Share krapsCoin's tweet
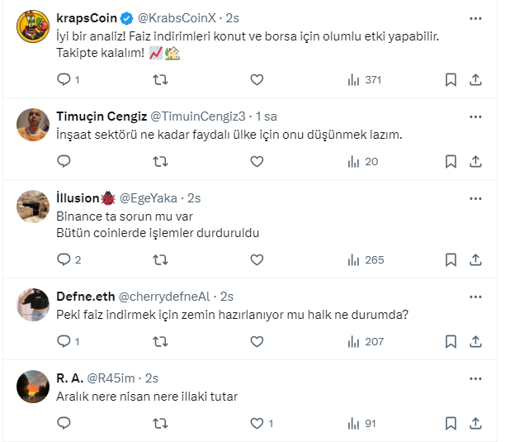This screenshot has height=442, width=515. click(x=475, y=80)
